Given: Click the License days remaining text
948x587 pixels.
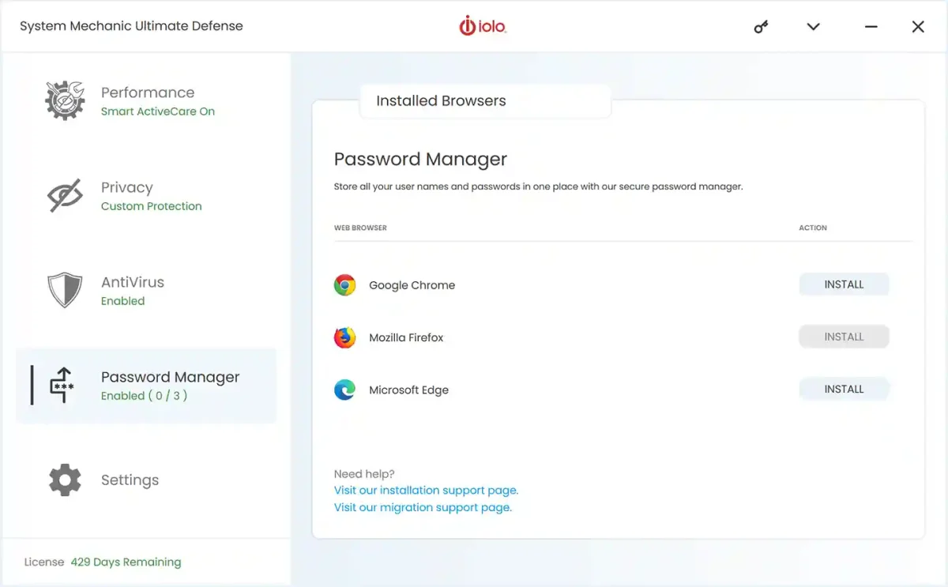Looking at the screenshot, I should pos(103,562).
